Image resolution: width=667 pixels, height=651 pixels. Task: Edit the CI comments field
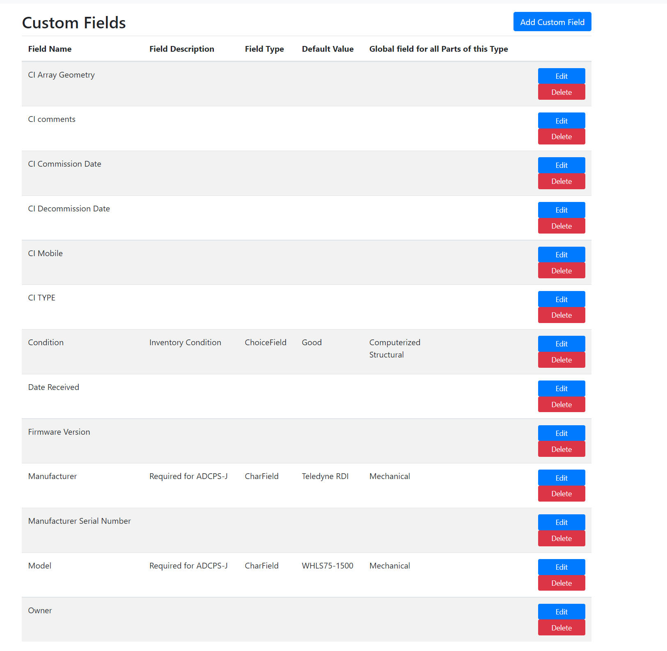pyautogui.click(x=561, y=120)
